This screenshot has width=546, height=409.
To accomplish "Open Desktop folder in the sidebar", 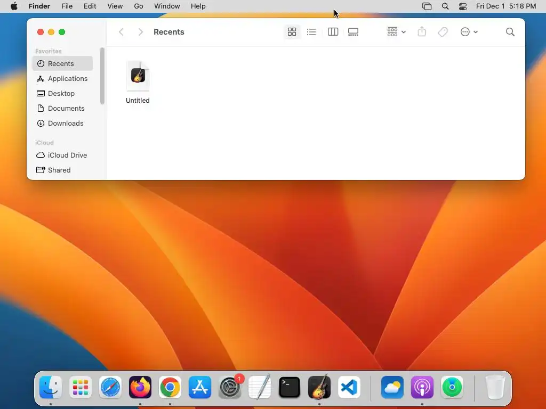I will coord(63,94).
